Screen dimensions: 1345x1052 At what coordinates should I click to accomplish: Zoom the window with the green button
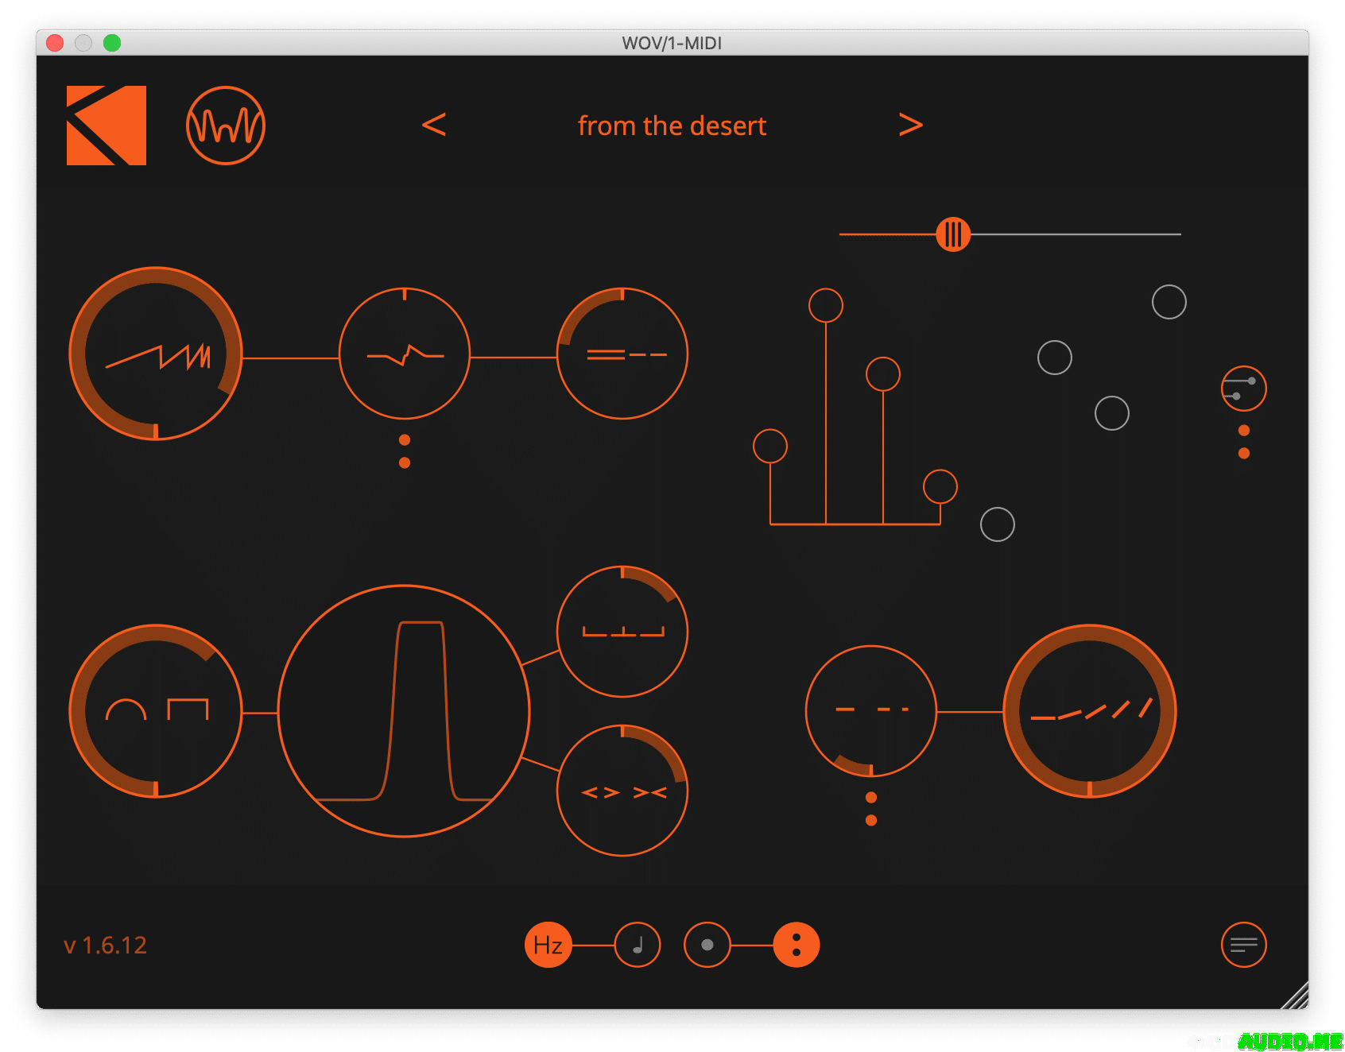click(x=112, y=43)
